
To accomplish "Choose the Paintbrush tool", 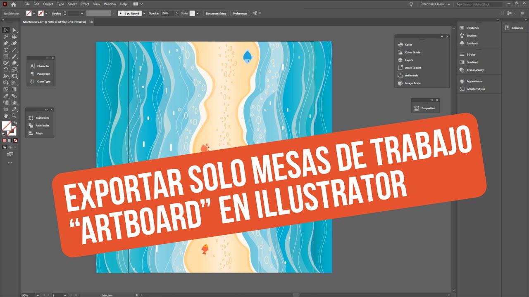I will click(x=14, y=57).
